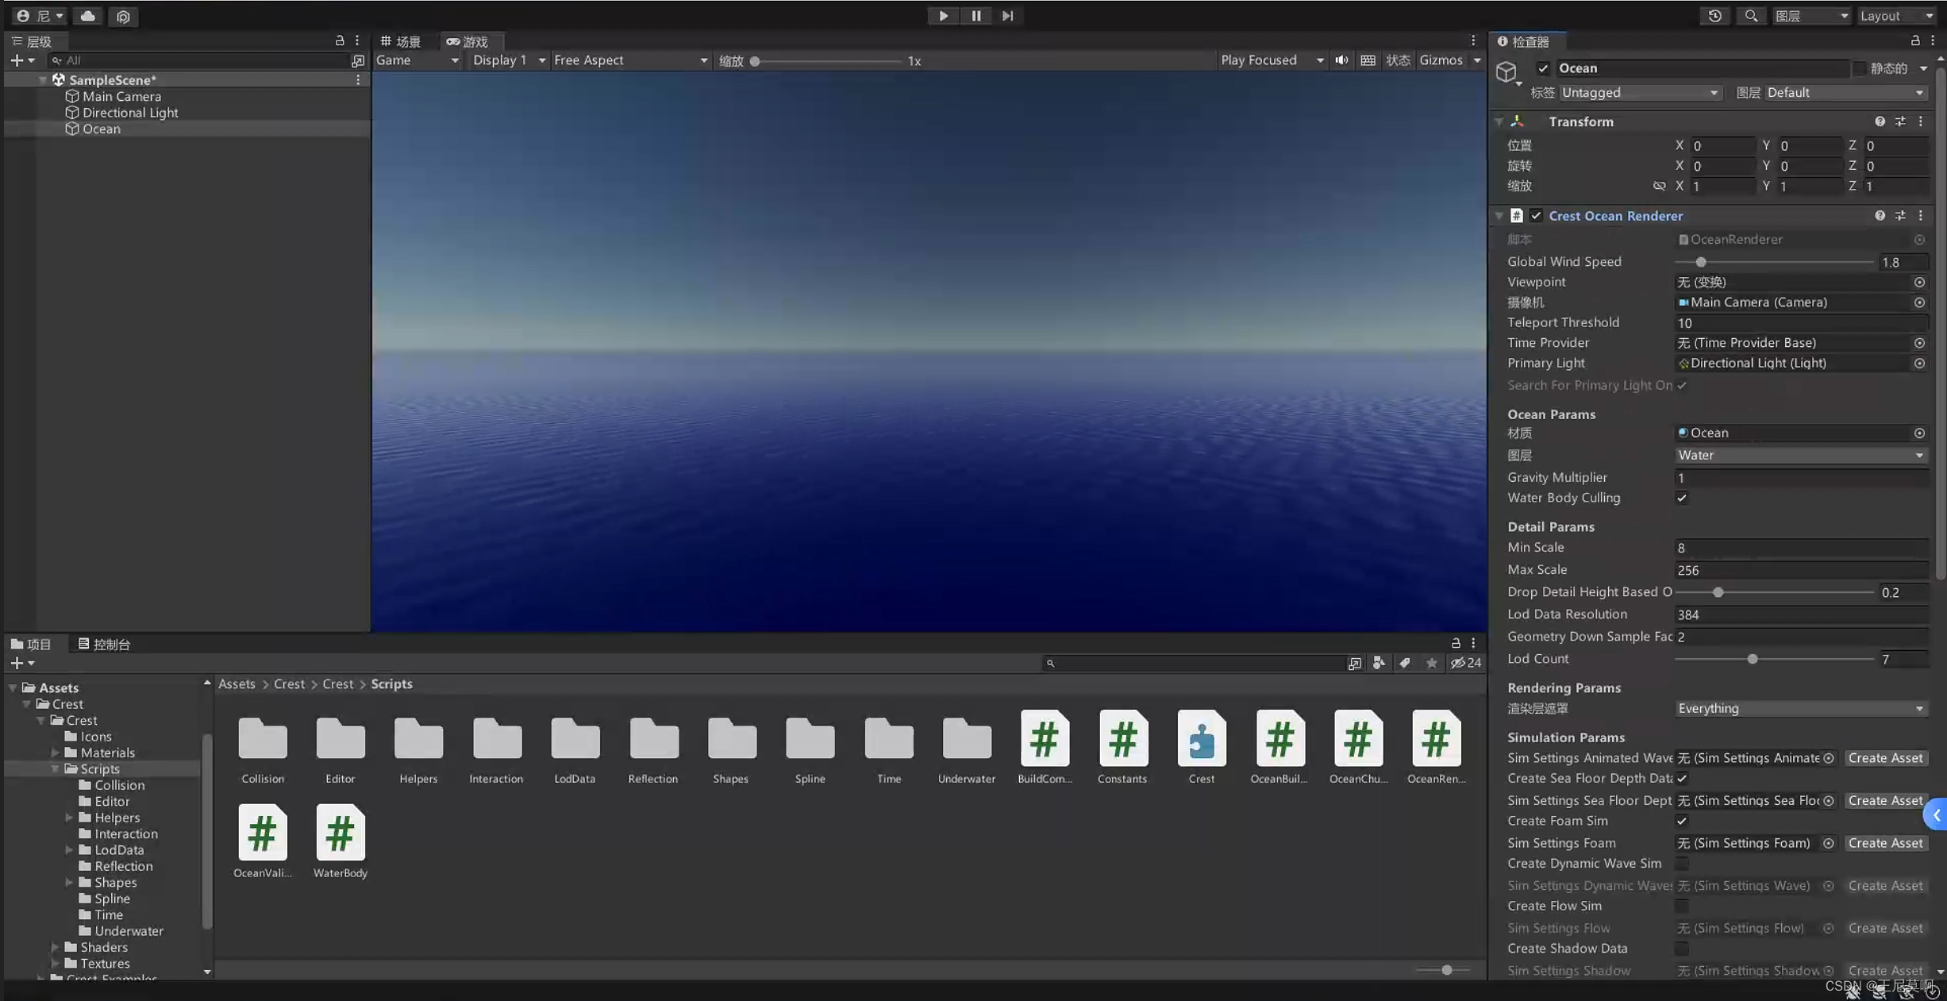Open the undo history icon
1947x1001 pixels.
[1714, 16]
